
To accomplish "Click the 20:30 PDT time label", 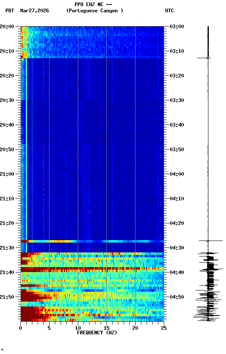I will click(7, 100).
